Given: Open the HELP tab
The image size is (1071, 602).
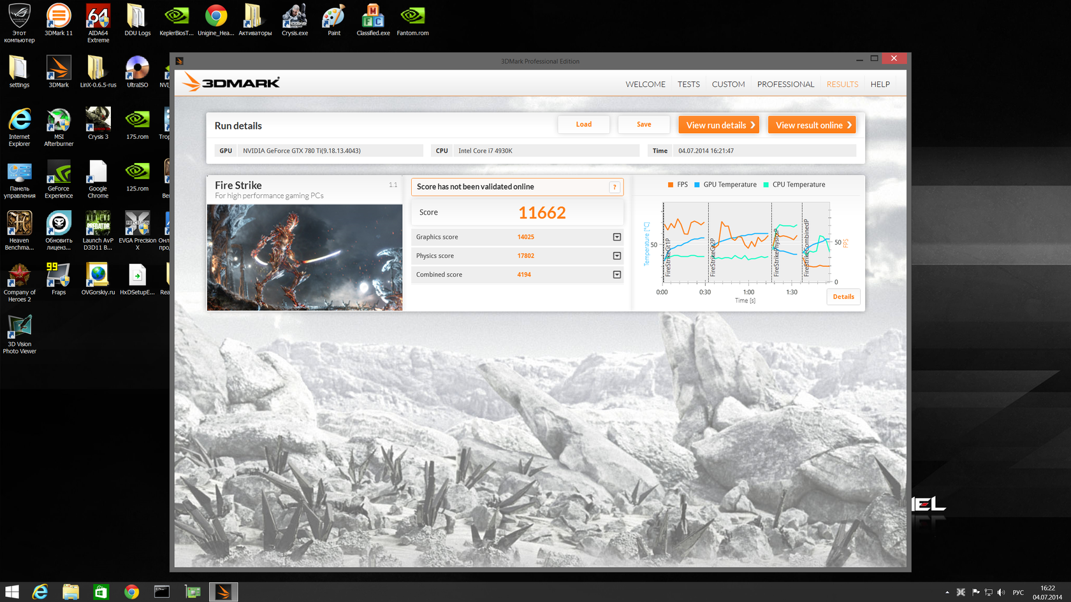Looking at the screenshot, I should [880, 84].
